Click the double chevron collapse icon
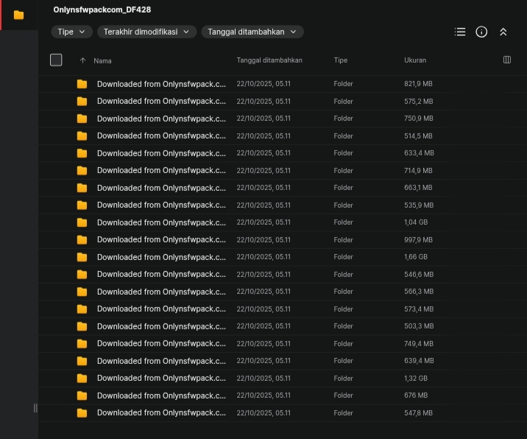Image resolution: width=527 pixels, height=439 pixels. coord(503,32)
